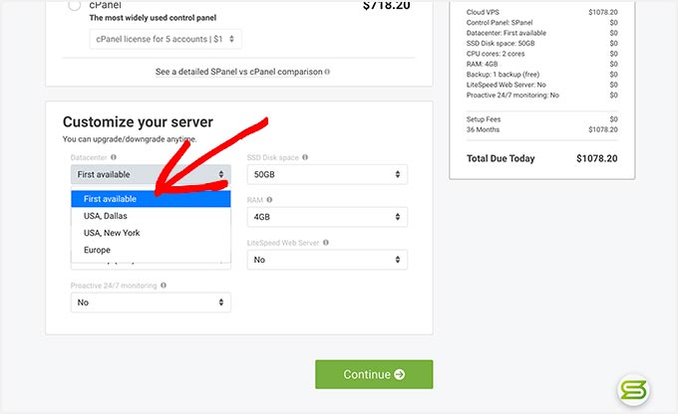The height and width of the screenshot is (414, 678).
Task: Open the cPanel license dropdown
Action: 165,39
